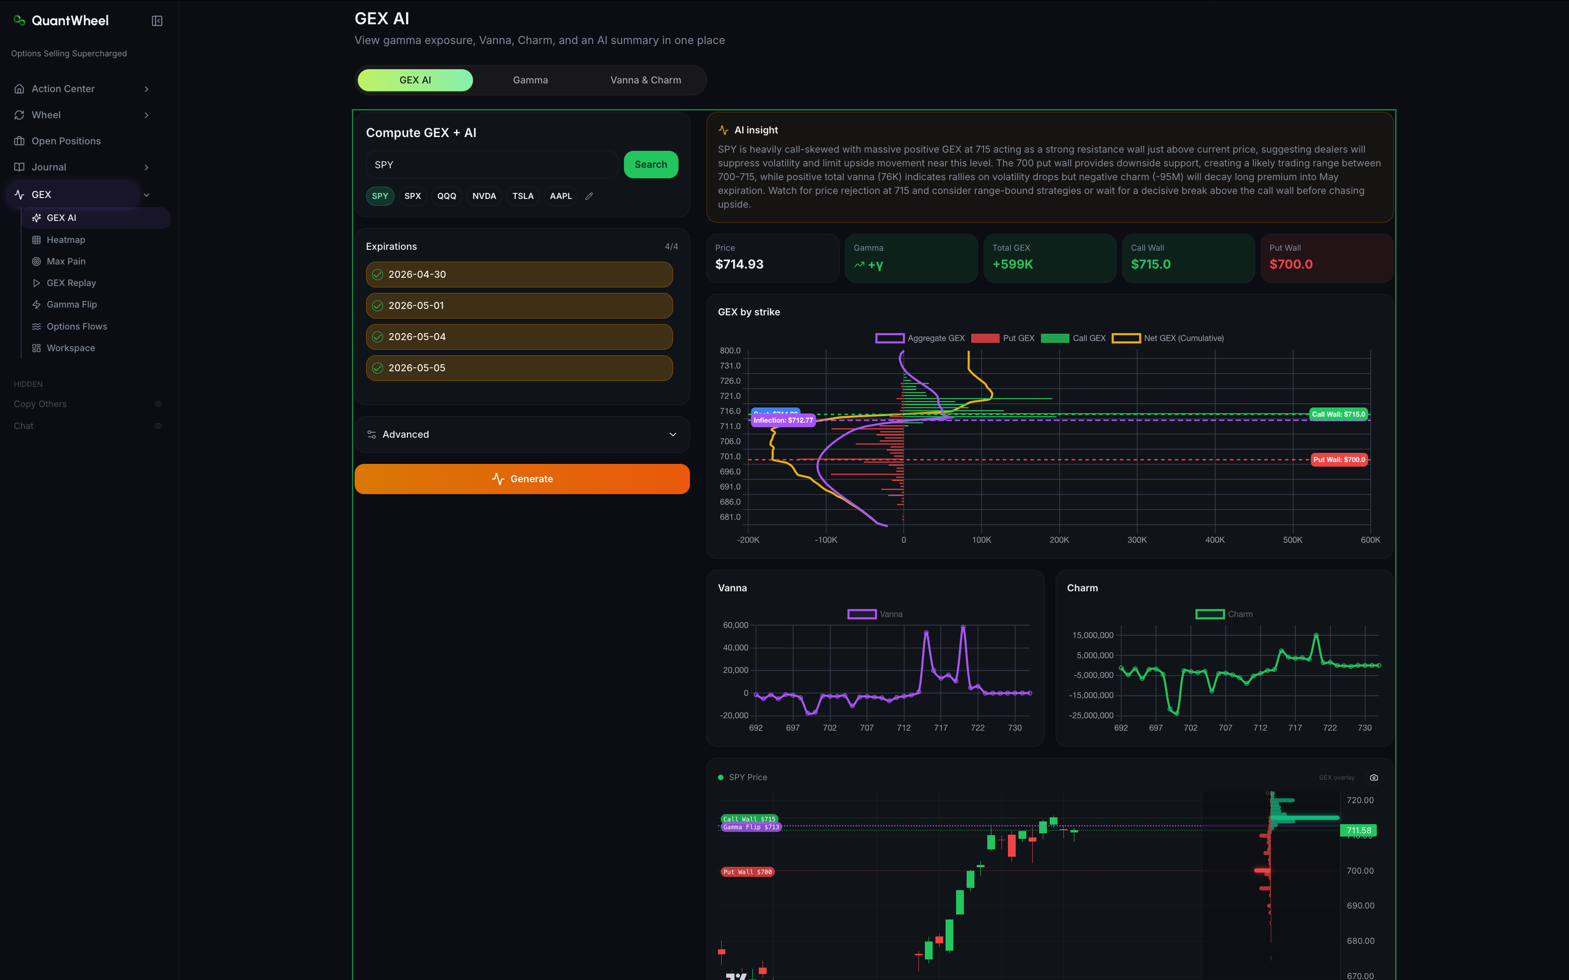Click the ticker symbol input field

pos(492,165)
